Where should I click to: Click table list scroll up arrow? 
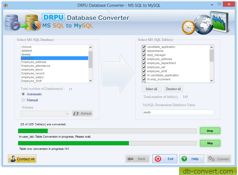(212, 47)
